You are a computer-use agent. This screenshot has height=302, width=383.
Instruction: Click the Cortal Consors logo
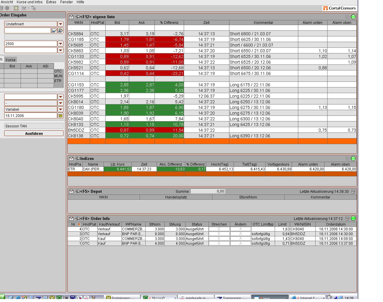click(x=339, y=8)
